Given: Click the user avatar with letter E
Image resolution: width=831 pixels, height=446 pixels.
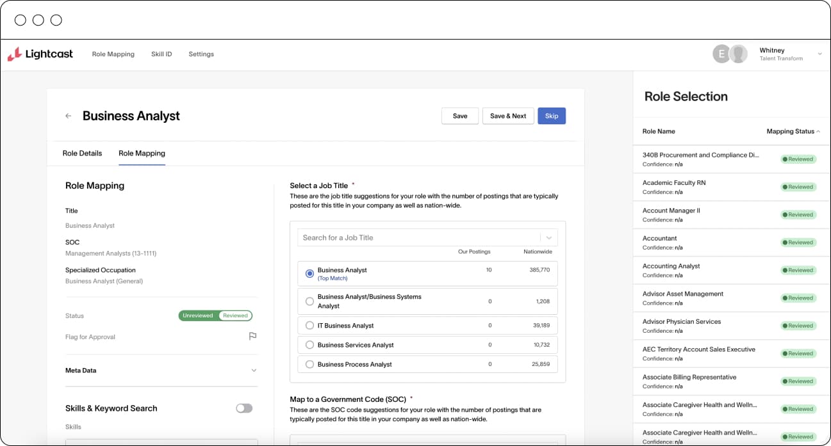Looking at the screenshot, I should (x=721, y=54).
